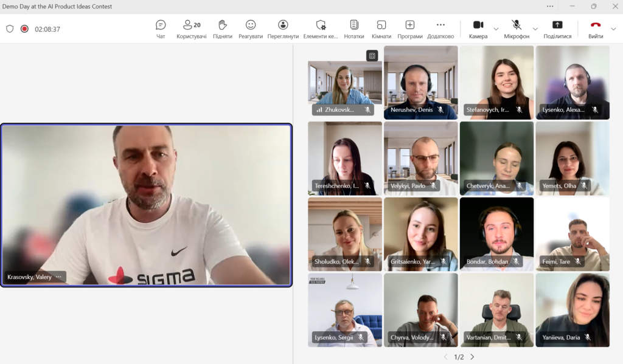Expand leave options arrow

[613, 29]
